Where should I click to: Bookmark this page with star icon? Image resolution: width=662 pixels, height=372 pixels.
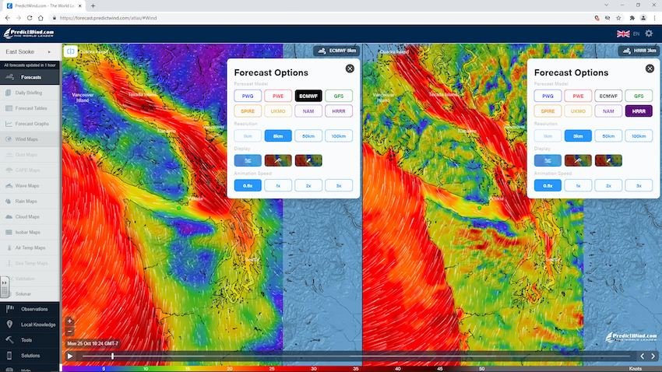point(618,18)
